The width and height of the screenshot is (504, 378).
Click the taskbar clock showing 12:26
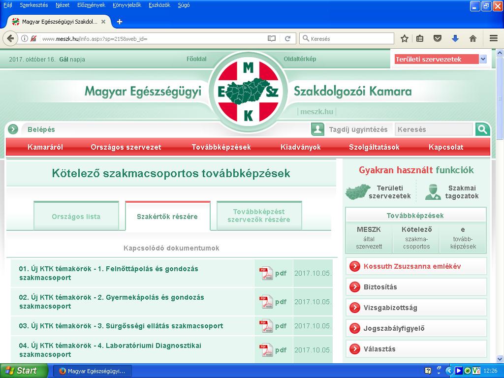pyautogui.click(x=490, y=371)
